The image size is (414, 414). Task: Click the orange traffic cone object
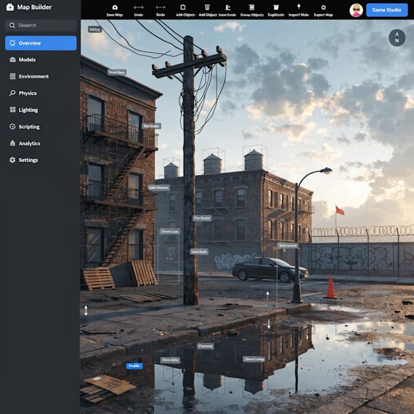pos(331,288)
